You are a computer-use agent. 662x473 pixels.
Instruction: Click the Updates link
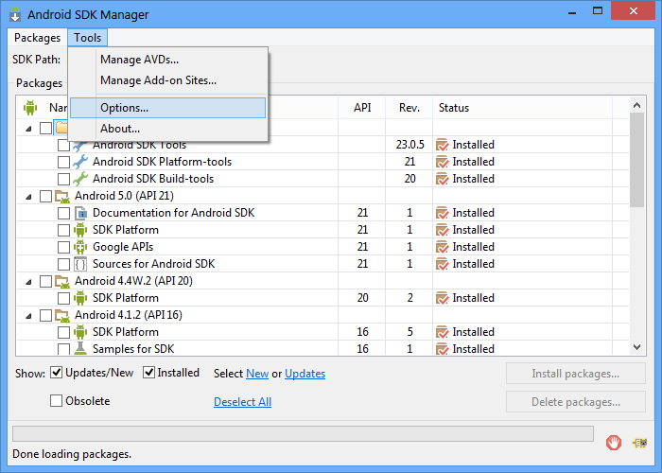pos(305,374)
